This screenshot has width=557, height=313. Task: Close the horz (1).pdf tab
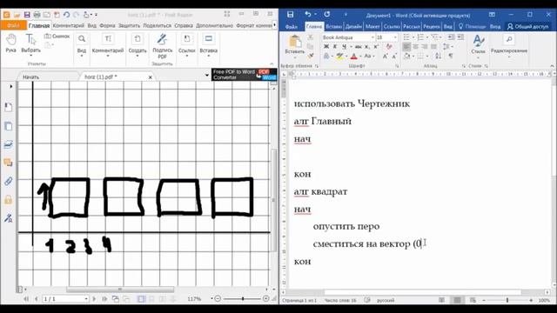pos(151,77)
